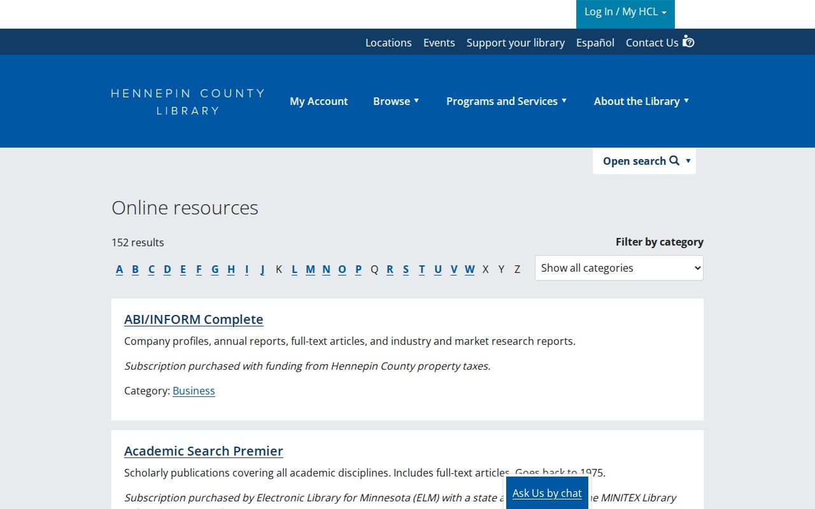
Task: Switch the site to Español
Action: 595,43
